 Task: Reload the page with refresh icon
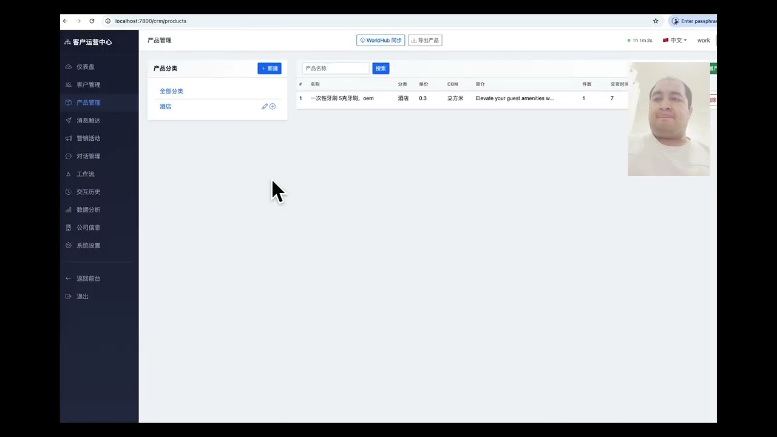click(92, 21)
